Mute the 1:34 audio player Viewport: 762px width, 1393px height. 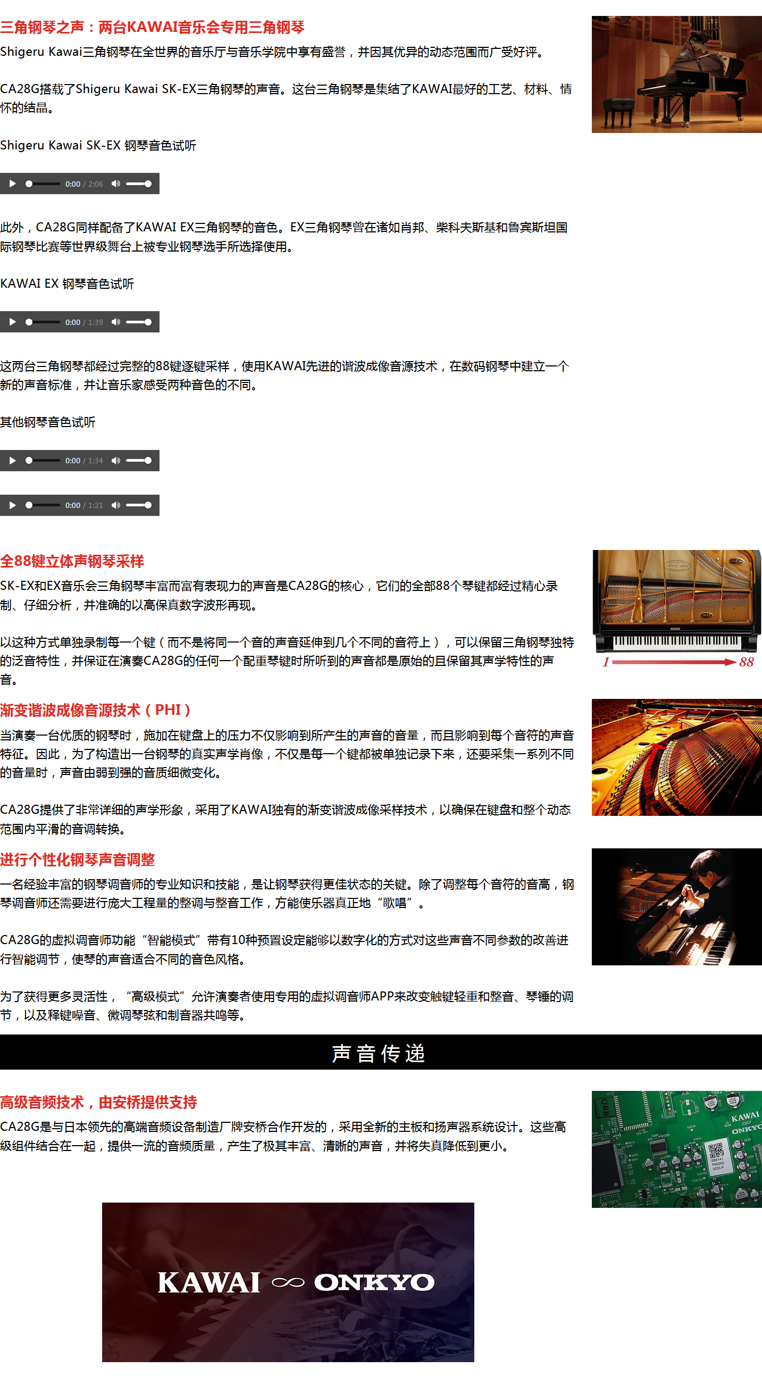(x=116, y=461)
